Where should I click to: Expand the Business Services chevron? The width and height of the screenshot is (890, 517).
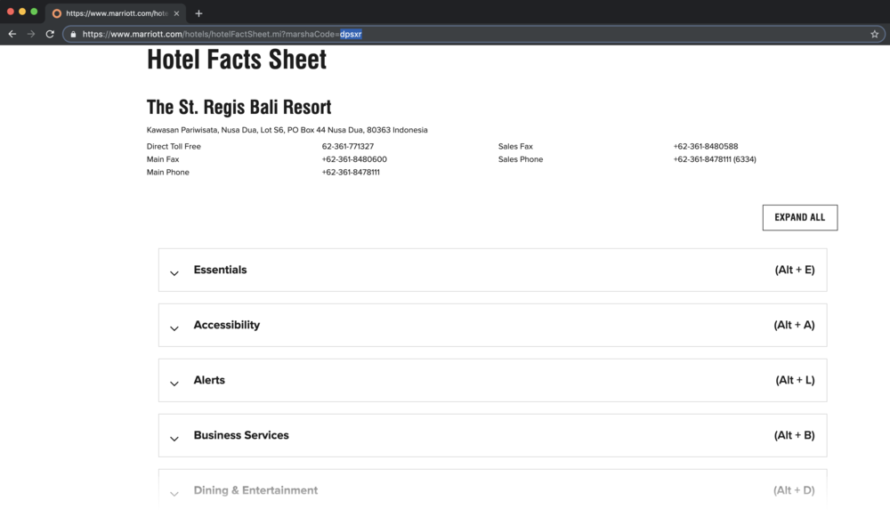click(174, 439)
